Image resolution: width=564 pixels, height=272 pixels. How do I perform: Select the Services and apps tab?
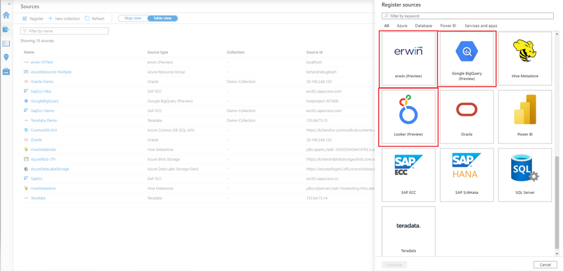tap(481, 26)
